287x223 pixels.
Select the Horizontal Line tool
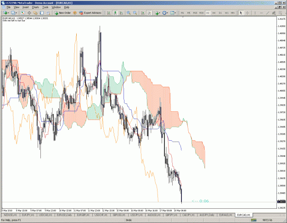tap(261, 13)
